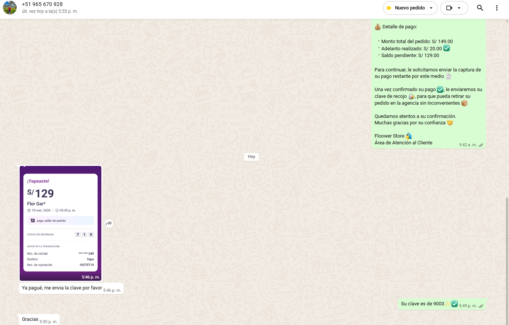Open the contact's profile picture
The width and height of the screenshot is (509, 325).
[10, 8]
